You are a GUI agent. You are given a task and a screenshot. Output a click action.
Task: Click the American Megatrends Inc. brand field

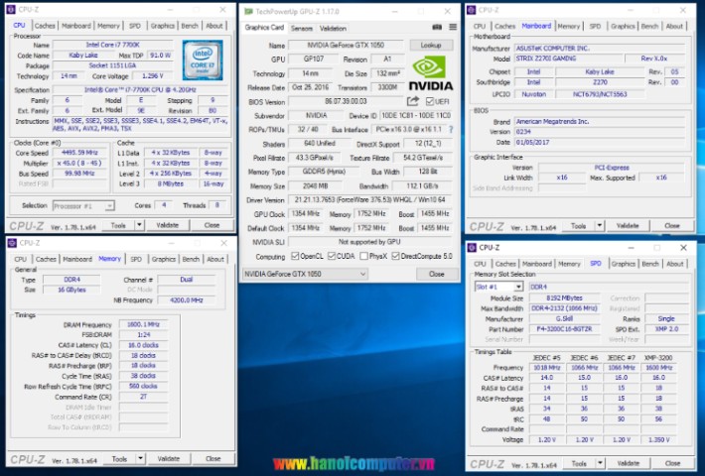(x=600, y=121)
